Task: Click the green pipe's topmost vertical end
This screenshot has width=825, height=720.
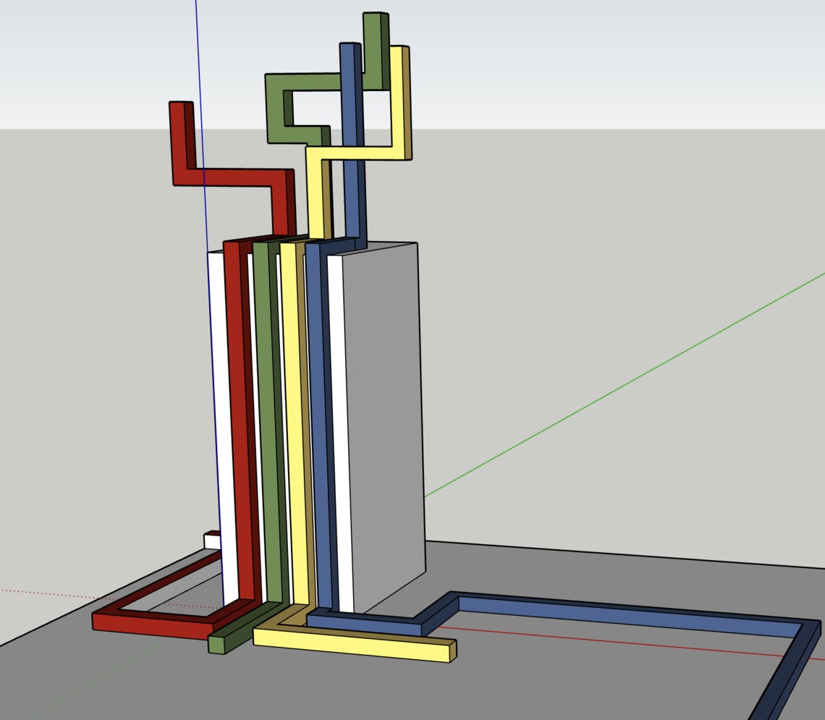Action: pos(371,43)
